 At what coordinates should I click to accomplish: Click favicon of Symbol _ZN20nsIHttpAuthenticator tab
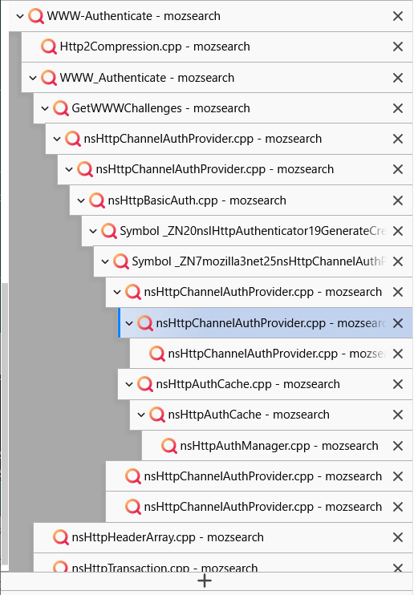point(109,231)
